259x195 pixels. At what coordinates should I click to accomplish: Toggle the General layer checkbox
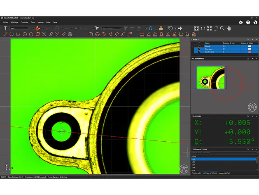(199, 46)
